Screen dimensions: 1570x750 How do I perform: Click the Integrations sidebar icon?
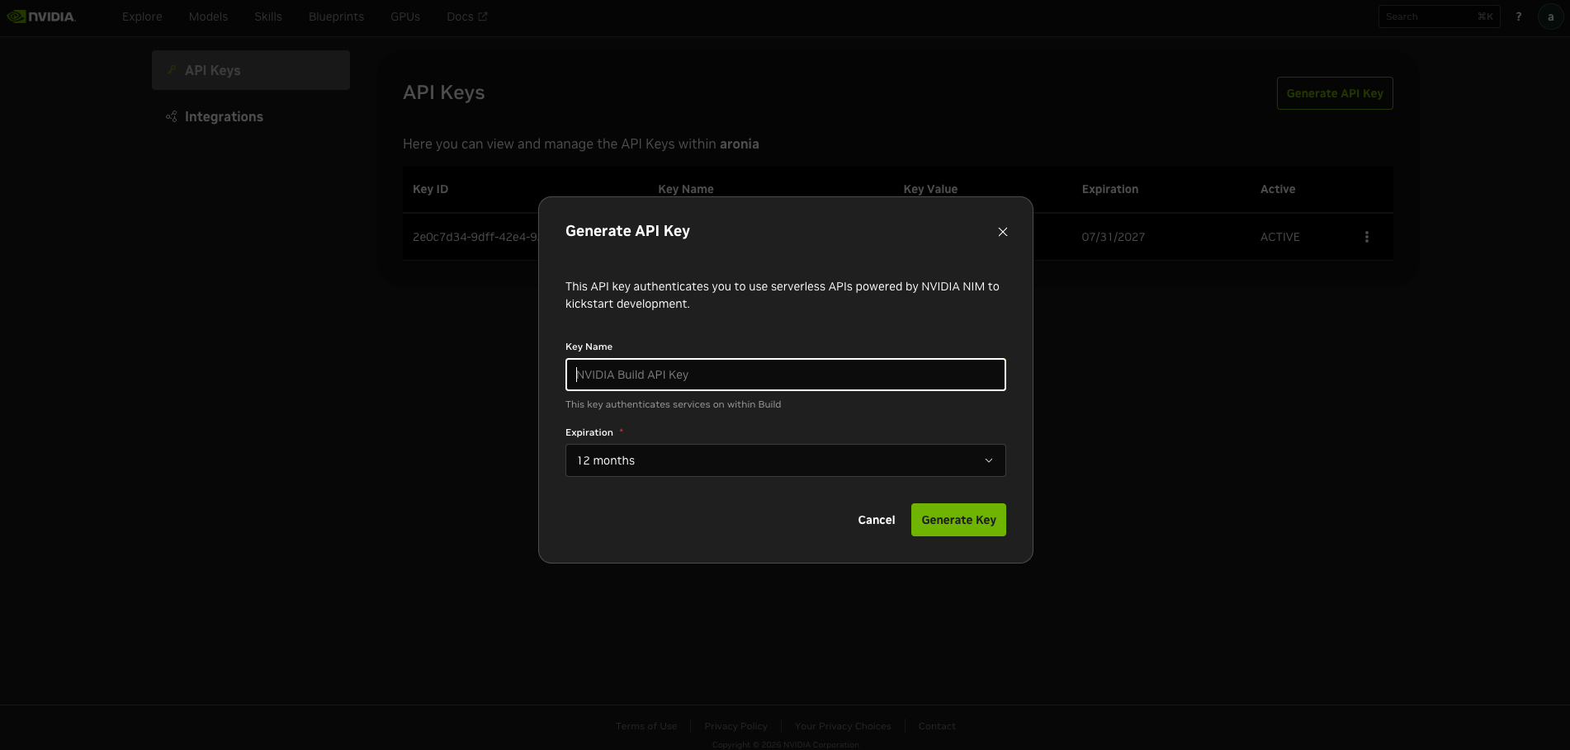(172, 116)
